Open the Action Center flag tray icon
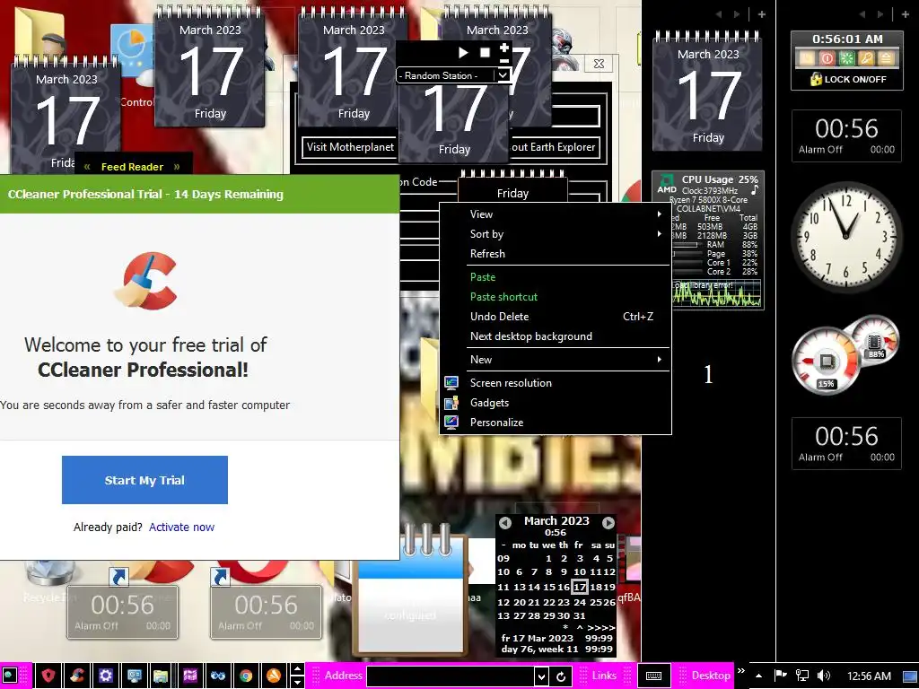This screenshot has height=689, width=919. pos(781,676)
